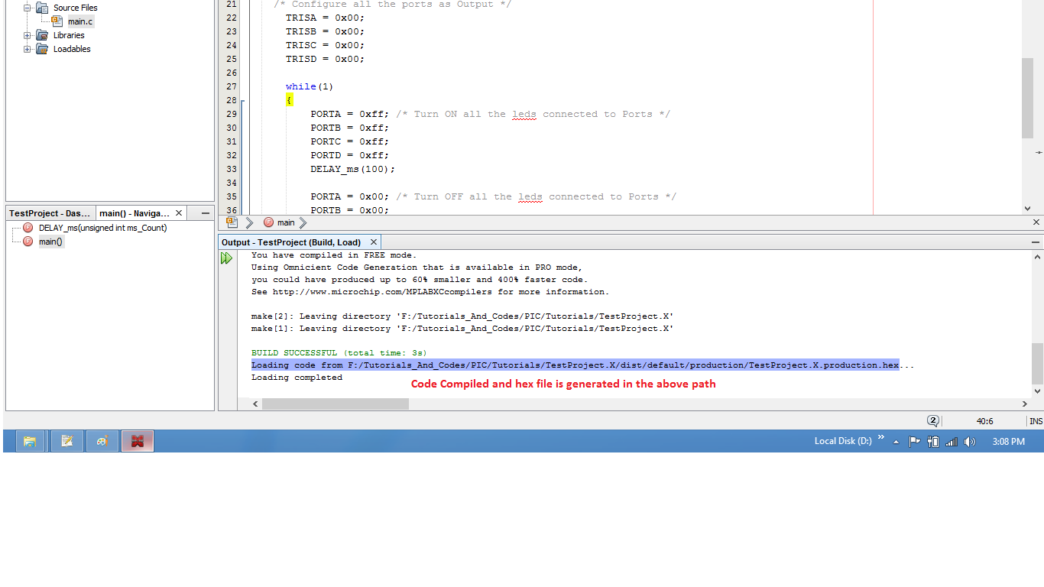Click 'PORTD = 0xff;' on line 32
1044x587 pixels.
(x=349, y=155)
